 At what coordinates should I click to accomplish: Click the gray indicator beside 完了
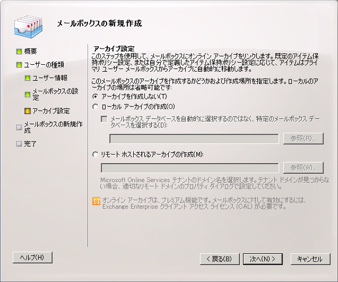point(19,144)
